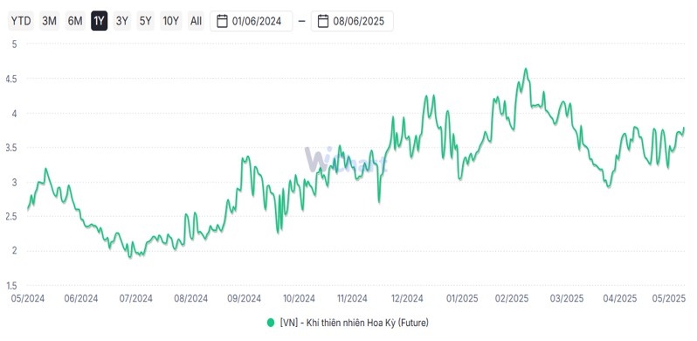Click the 05/2024 x-axis label
Viewport: 697px width, 341px height.
(x=28, y=298)
